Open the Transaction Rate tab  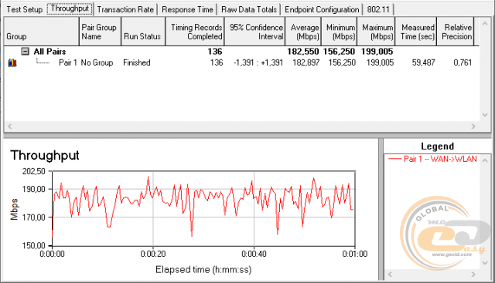125,9
